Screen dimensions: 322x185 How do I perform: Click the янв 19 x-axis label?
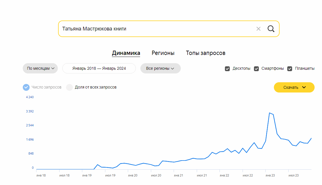click(x=87, y=176)
